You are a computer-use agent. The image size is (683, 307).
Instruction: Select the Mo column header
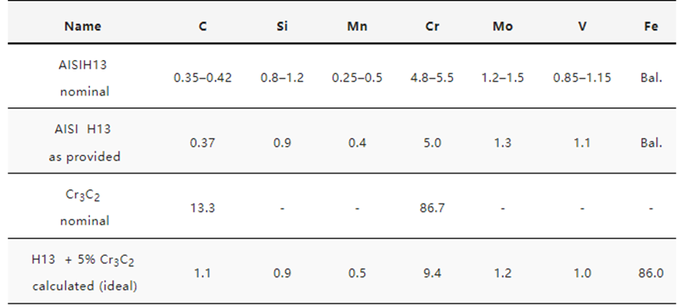[503, 26]
